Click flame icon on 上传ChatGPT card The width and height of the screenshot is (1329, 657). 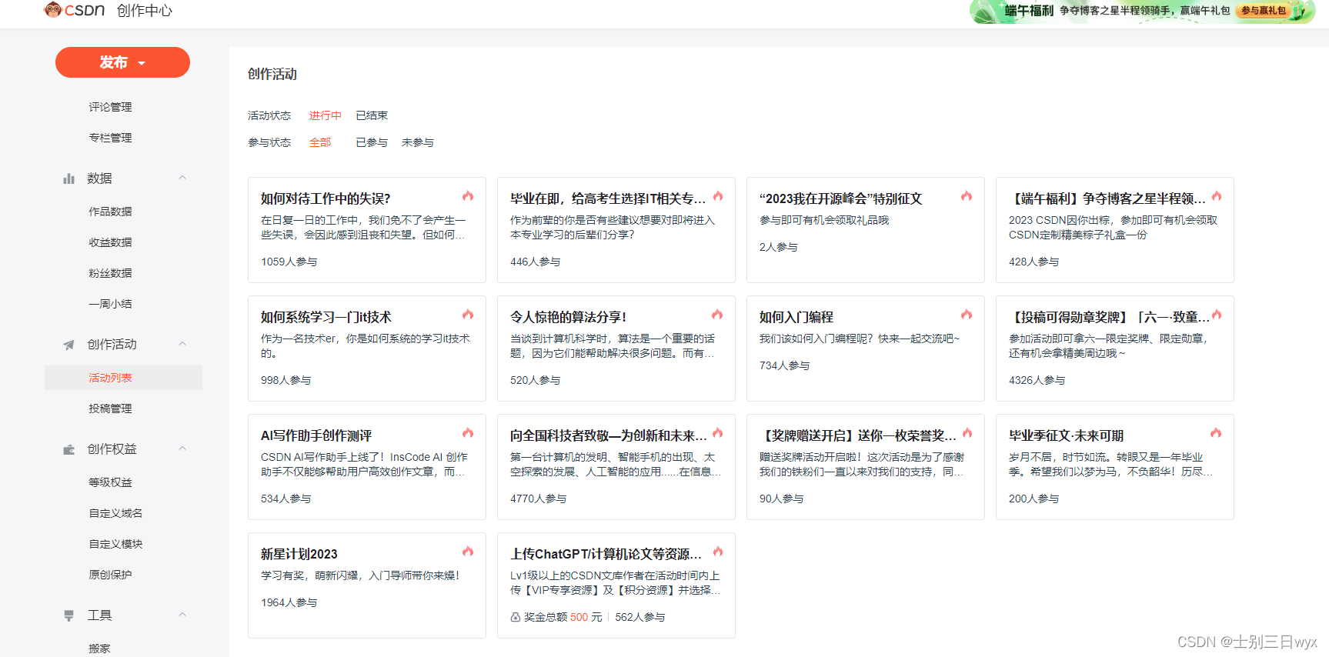coord(718,552)
